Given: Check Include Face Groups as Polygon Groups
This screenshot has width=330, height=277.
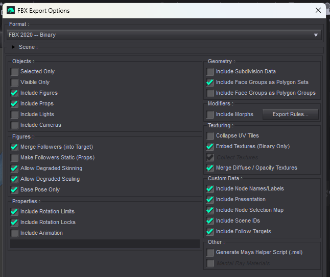Looking at the screenshot, I should coord(210,93).
